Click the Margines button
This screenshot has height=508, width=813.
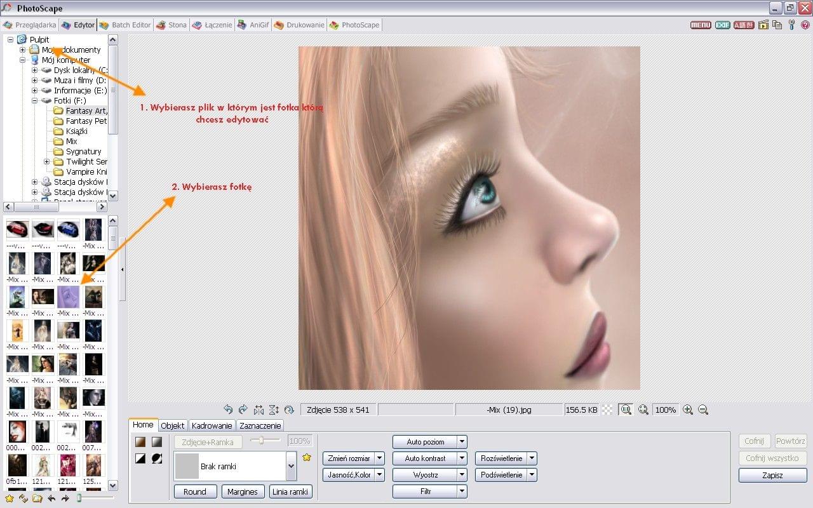coord(243,491)
